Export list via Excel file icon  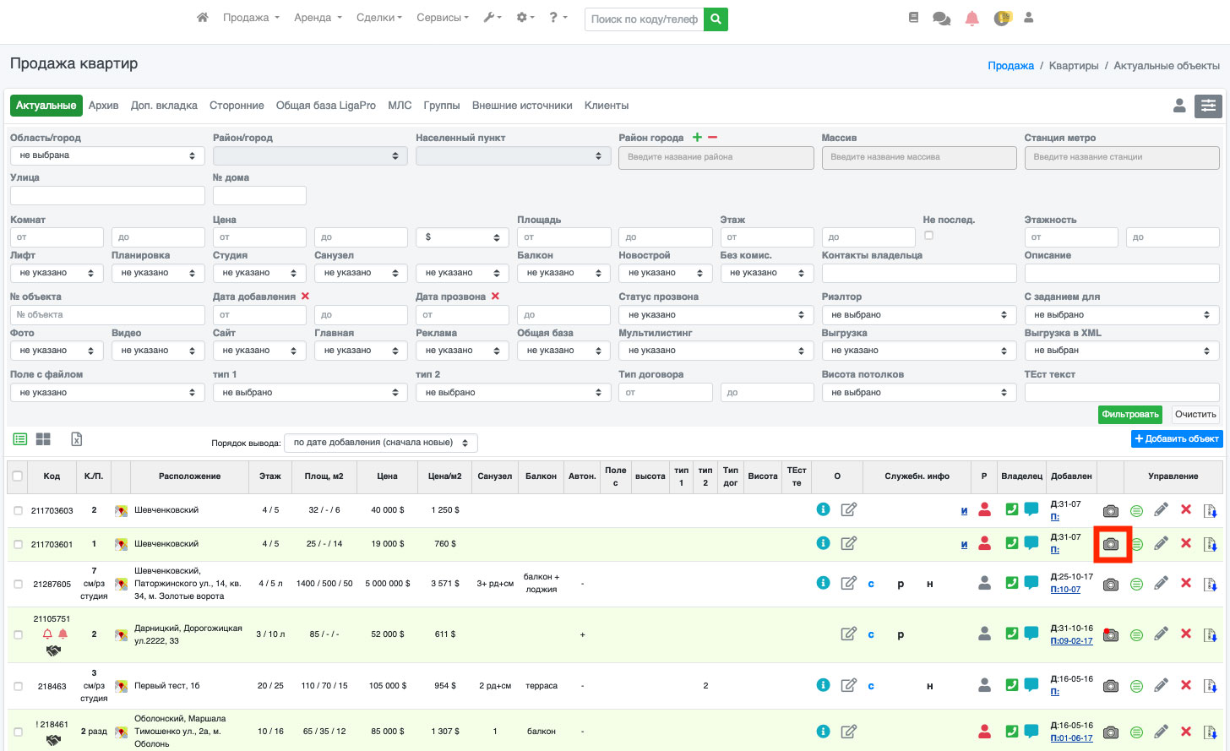coord(76,439)
